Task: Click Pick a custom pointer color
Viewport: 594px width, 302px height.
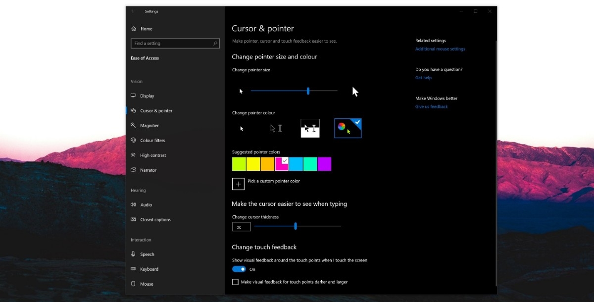Action: click(x=238, y=184)
